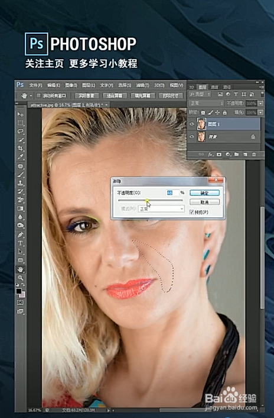Click the 打印尺寸 button
This screenshot has width=274, height=418.
171,95
